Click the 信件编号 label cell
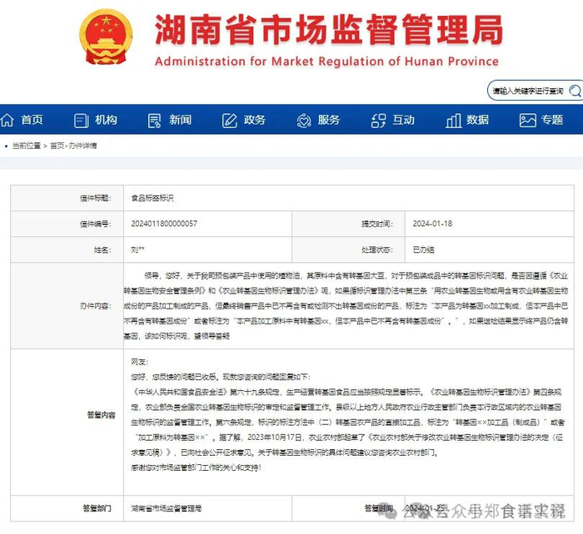The height and width of the screenshot is (534, 583). pos(67,224)
